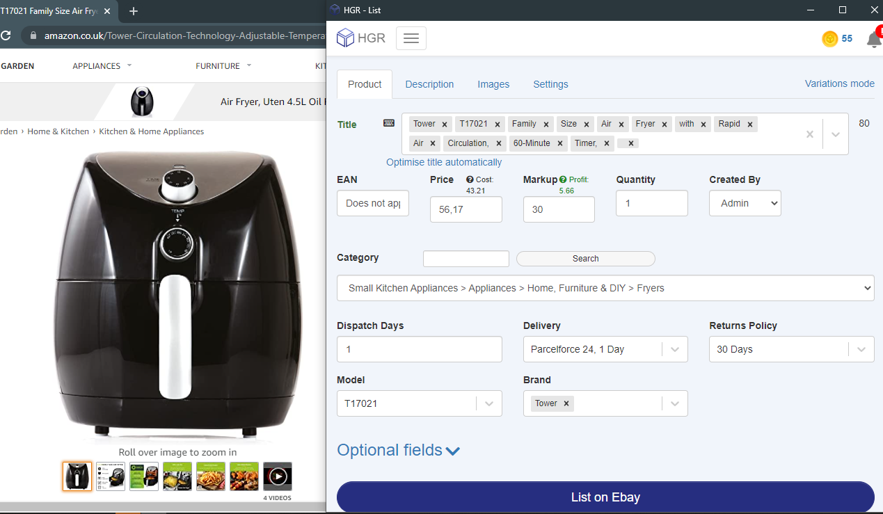Click the Profit help question icon
The height and width of the screenshot is (514, 883).
click(x=563, y=179)
